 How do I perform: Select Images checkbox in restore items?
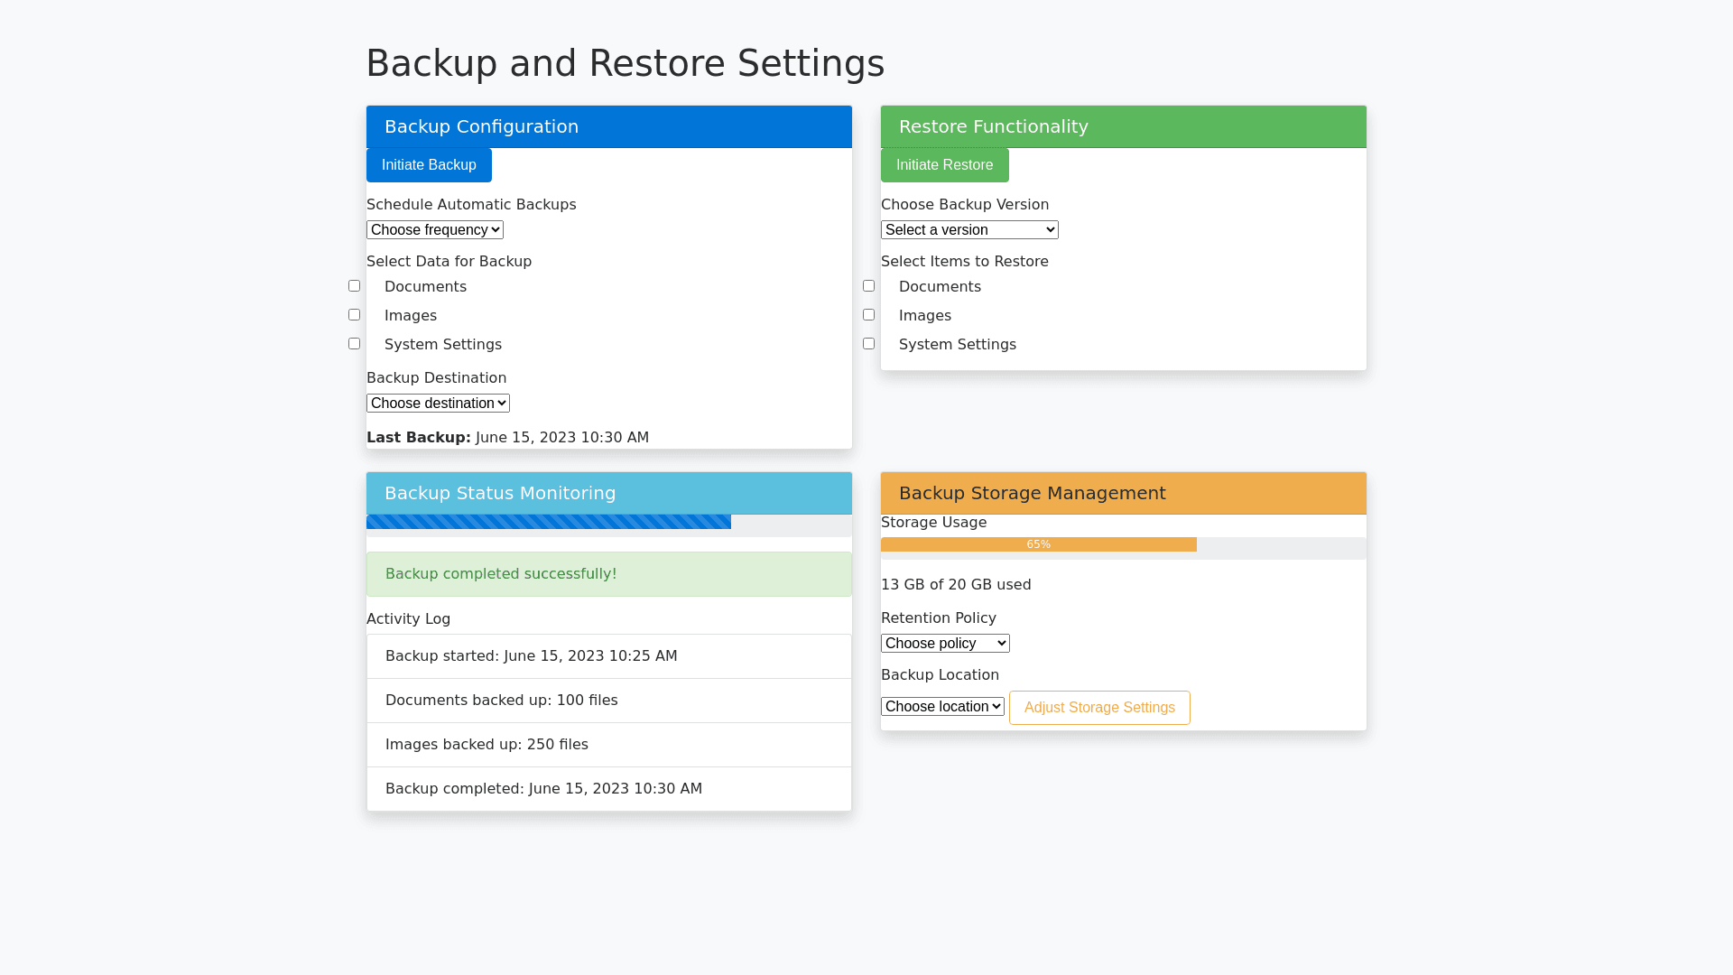tap(868, 315)
